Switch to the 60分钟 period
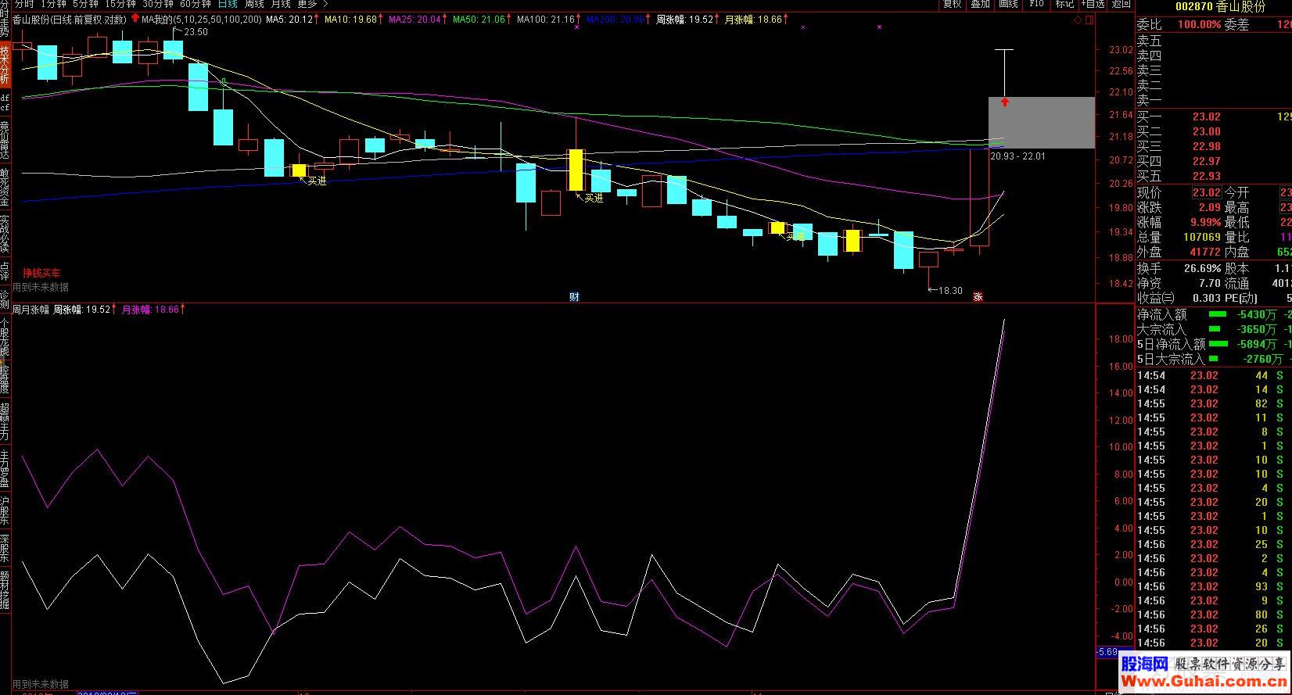Screen dimensions: 1292x695 (x=196, y=5)
